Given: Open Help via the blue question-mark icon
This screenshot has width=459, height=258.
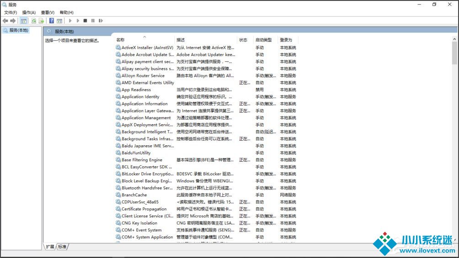Looking at the screenshot, I should [x=52, y=21].
